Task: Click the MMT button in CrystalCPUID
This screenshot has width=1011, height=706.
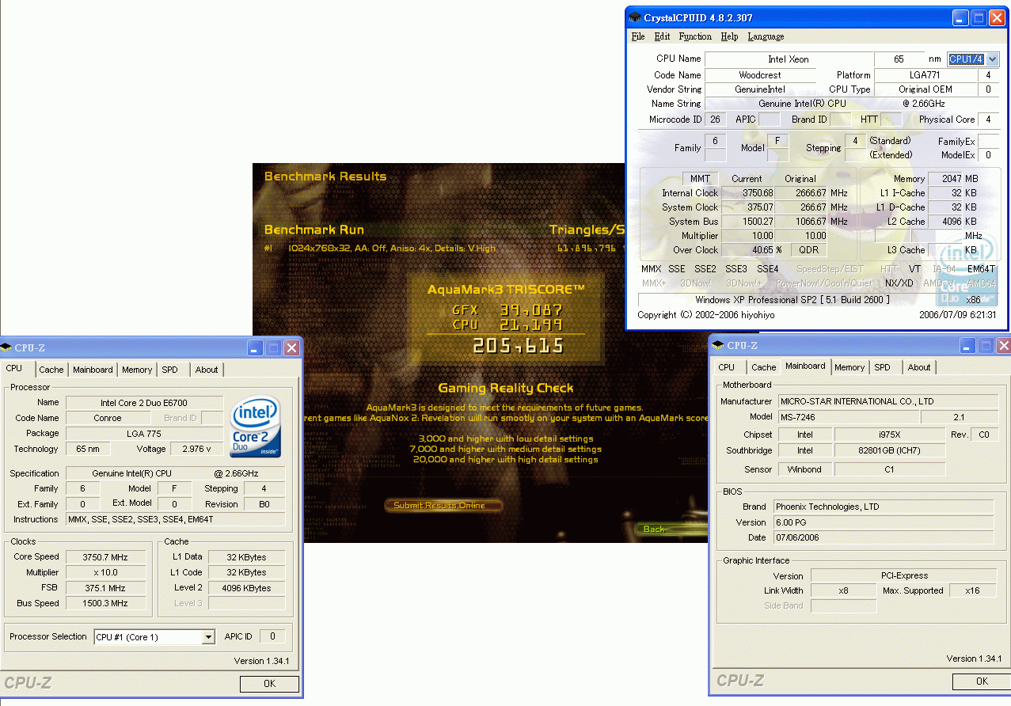Action: point(700,179)
